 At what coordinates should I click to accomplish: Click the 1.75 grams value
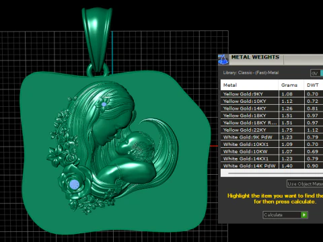[287, 130]
